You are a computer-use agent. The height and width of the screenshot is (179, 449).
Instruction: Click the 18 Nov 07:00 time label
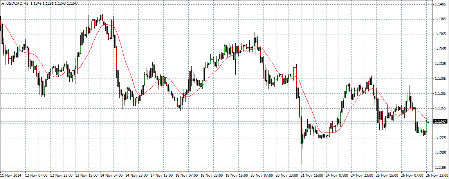187,176
